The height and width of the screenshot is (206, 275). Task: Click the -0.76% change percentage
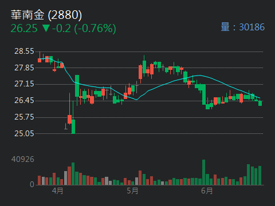pos(95,29)
